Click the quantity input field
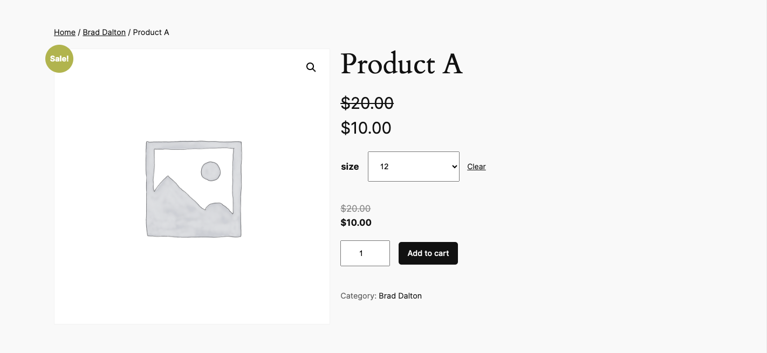Screen dimensions: 767x353 tap(365, 253)
